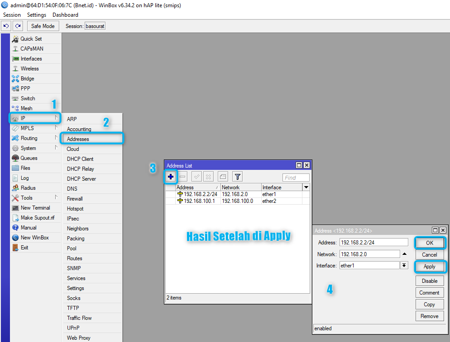The image size is (450, 342).
Task: Disable the selected address with the X icon
Action: tap(208, 177)
